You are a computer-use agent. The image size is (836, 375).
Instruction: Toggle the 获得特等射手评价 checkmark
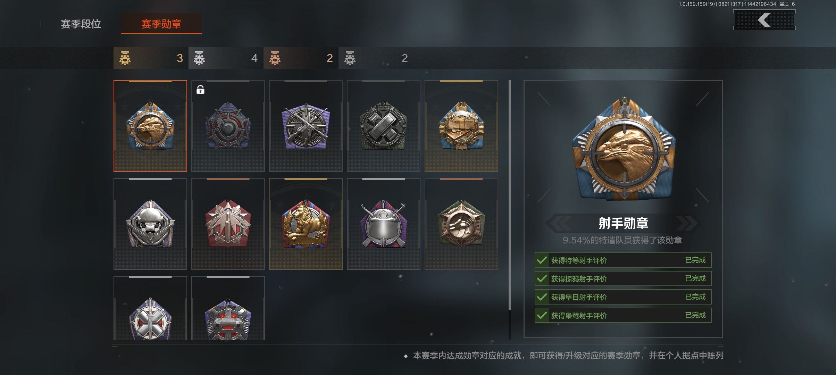tap(542, 260)
